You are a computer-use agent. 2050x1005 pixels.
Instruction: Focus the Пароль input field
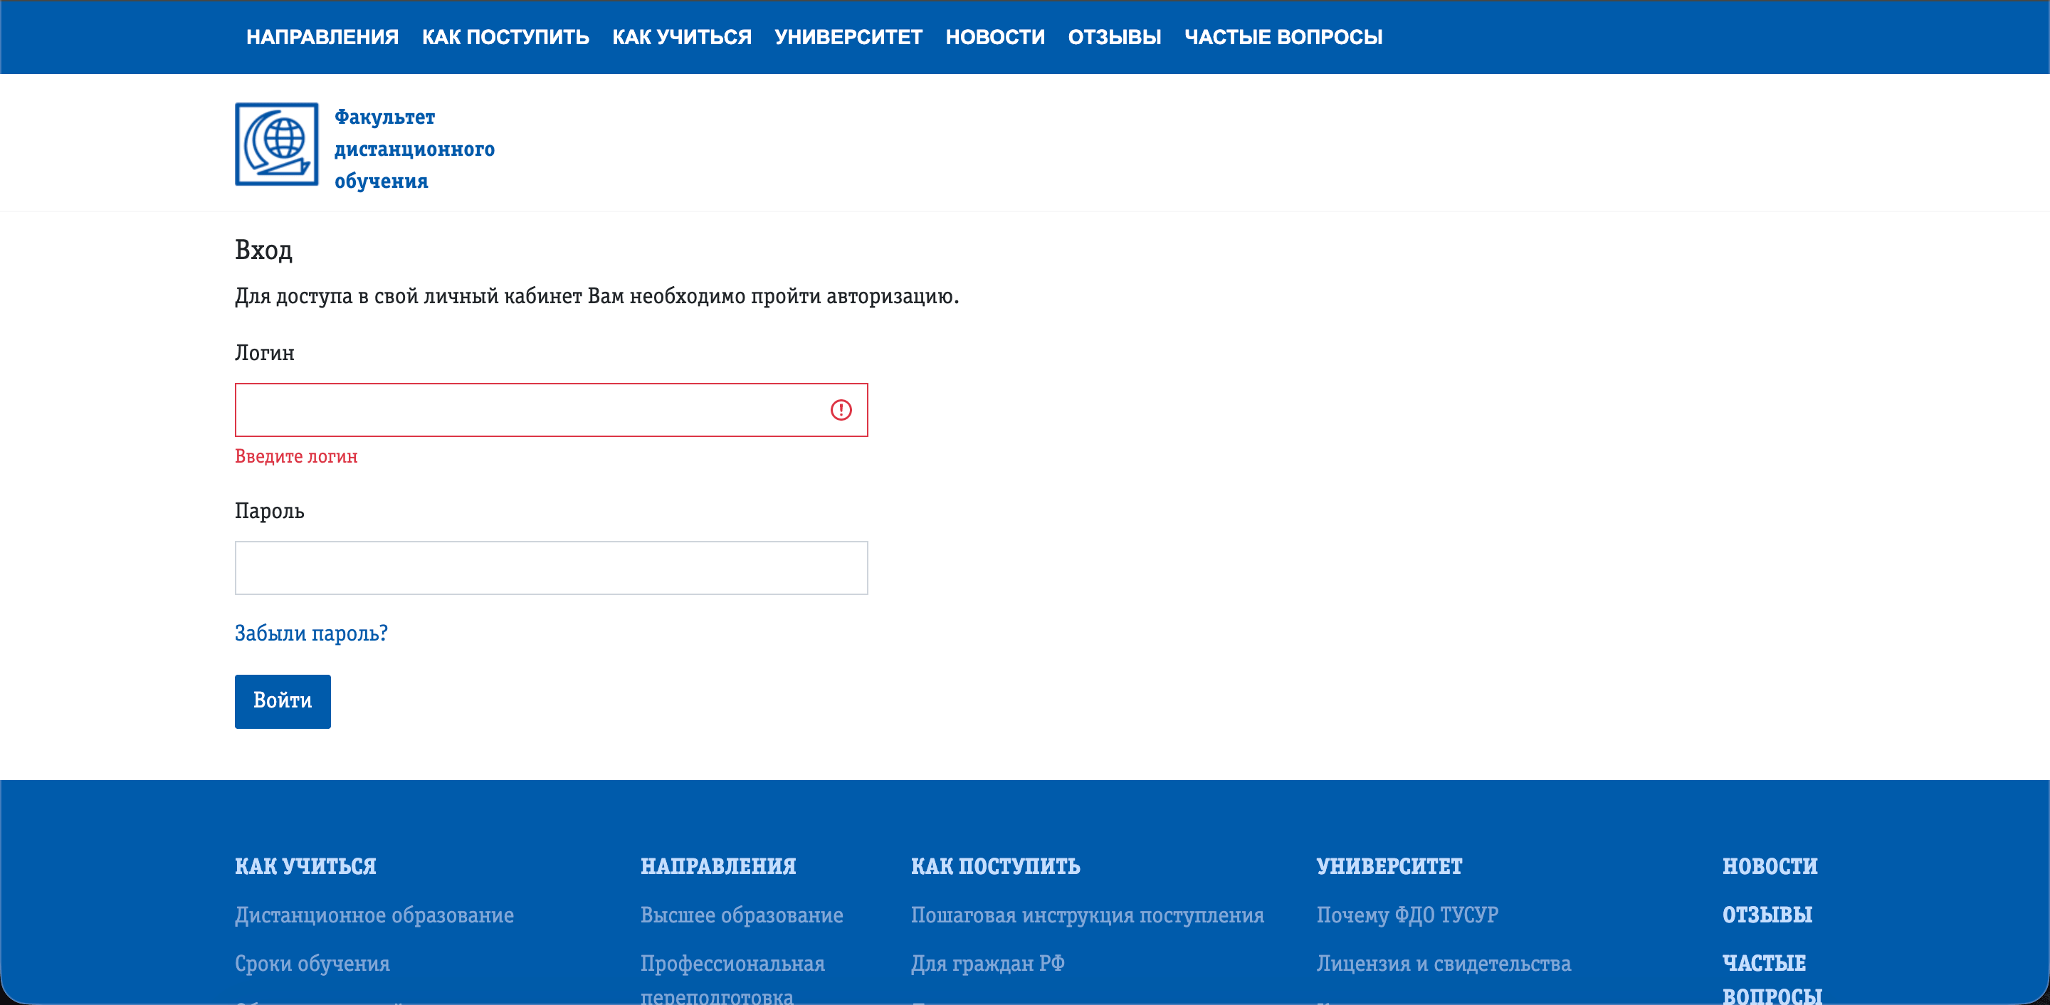tap(551, 568)
